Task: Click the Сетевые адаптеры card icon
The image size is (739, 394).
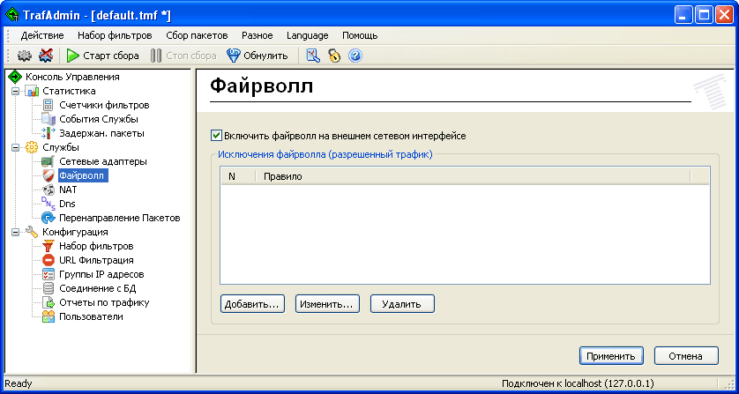Action: pyautogui.click(x=49, y=161)
